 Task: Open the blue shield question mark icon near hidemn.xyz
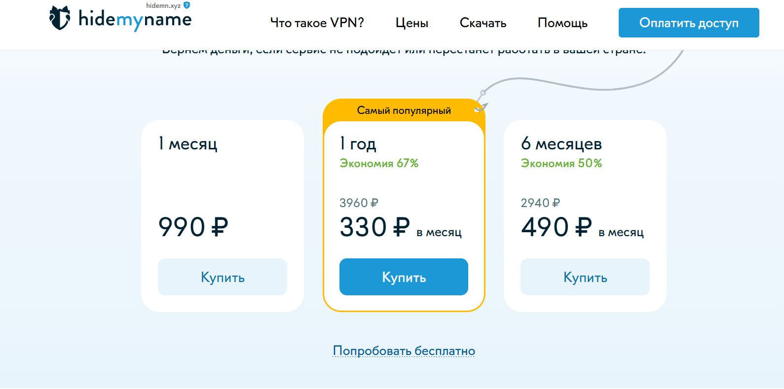point(187,6)
